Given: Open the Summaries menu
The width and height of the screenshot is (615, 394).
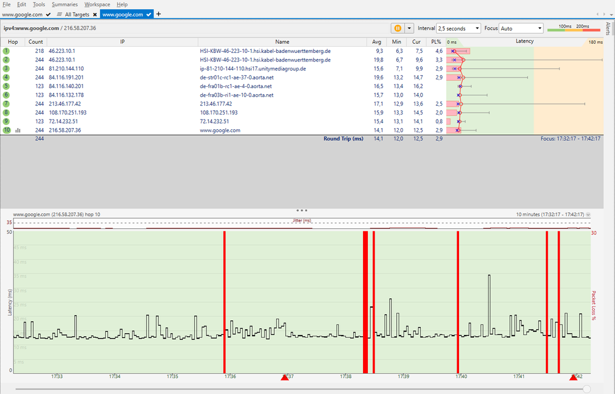Looking at the screenshot, I should pyautogui.click(x=65, y=4).
